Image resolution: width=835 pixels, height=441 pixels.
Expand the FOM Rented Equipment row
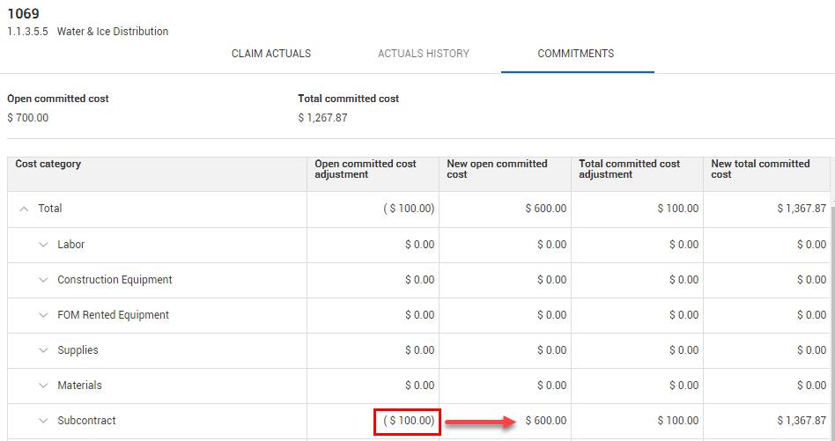pos(43,315)
